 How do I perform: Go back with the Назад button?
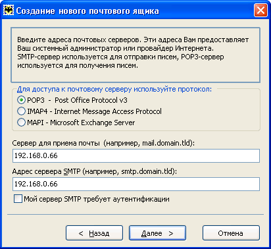(x=94, y=233)
